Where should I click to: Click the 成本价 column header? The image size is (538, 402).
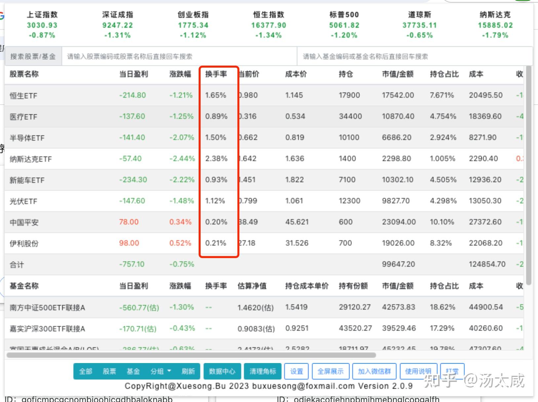click(296, 74)
